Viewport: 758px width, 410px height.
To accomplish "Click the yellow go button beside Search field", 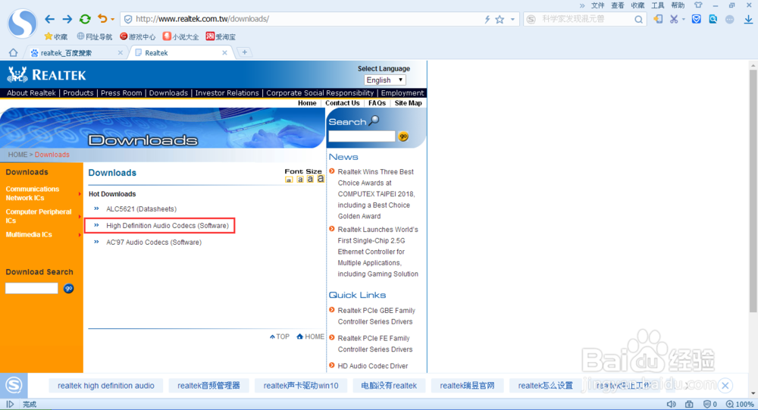I will 403,137.
